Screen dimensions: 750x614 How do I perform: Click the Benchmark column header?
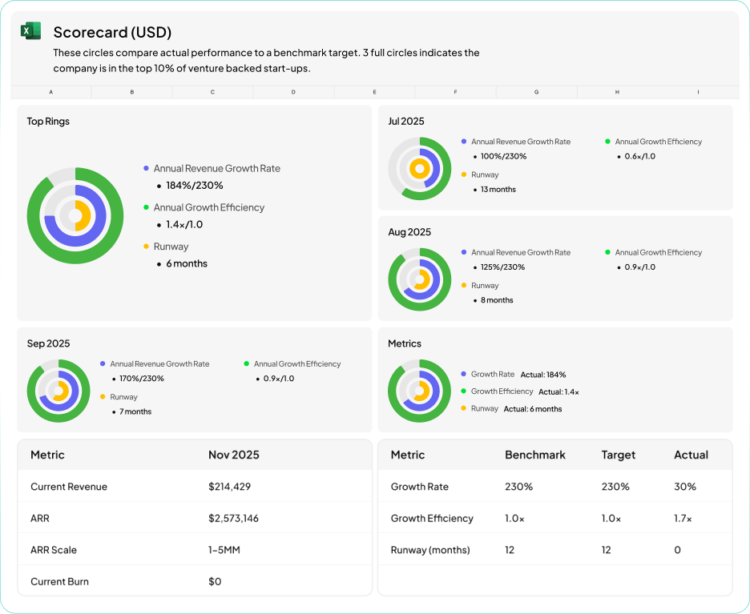pyautogui.click(x=535, y=455)
